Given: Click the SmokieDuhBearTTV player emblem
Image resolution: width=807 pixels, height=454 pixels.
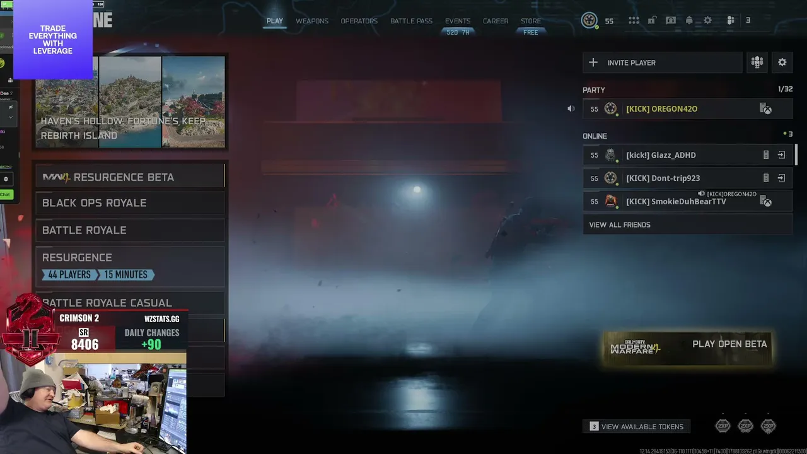Looking at the screenshot, I should click(610, 201).
